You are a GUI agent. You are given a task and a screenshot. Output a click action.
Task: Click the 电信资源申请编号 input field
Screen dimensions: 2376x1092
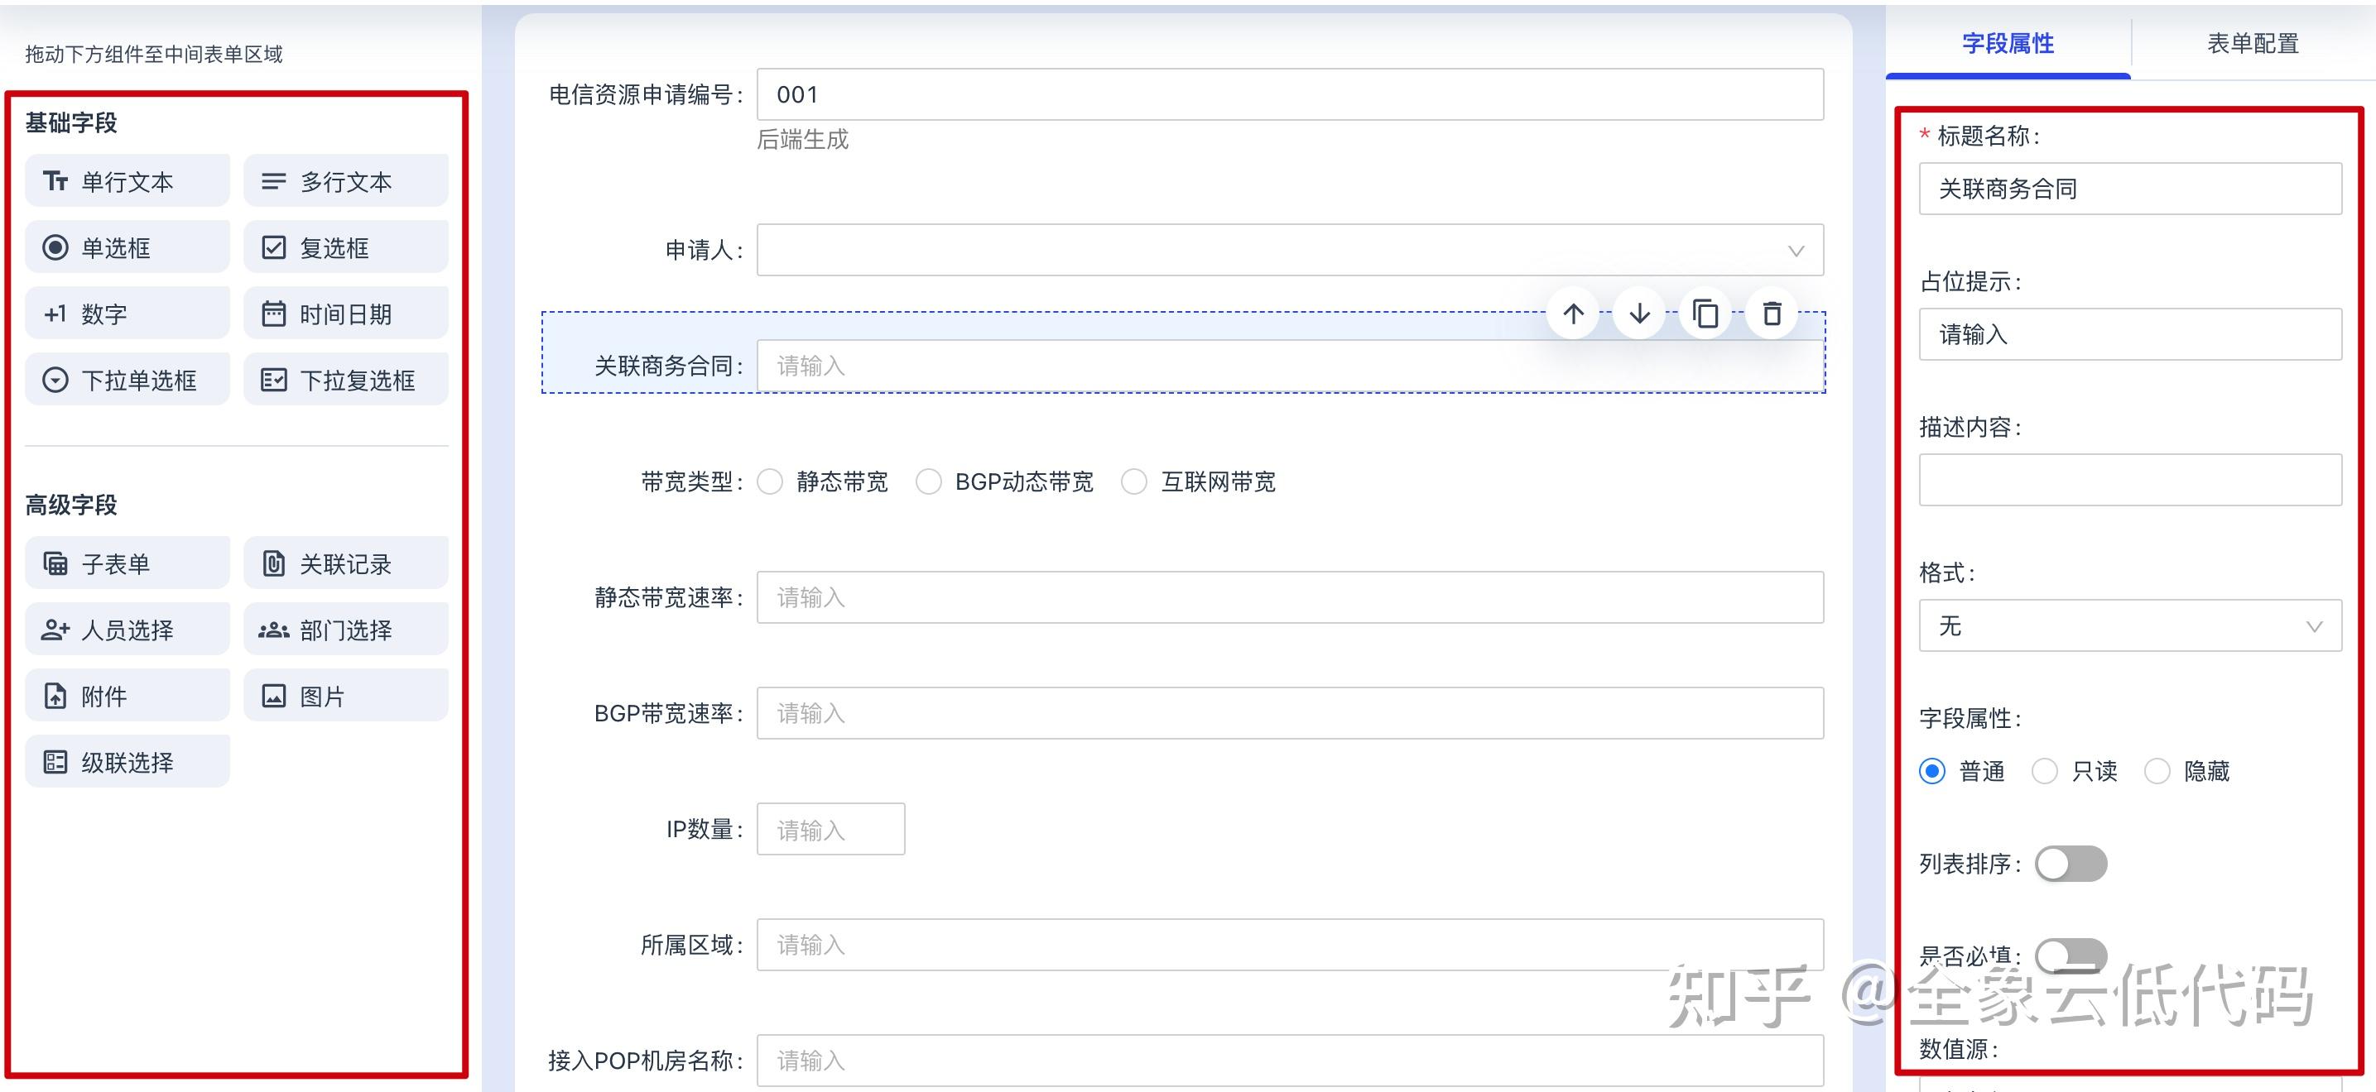[1291, 94]
